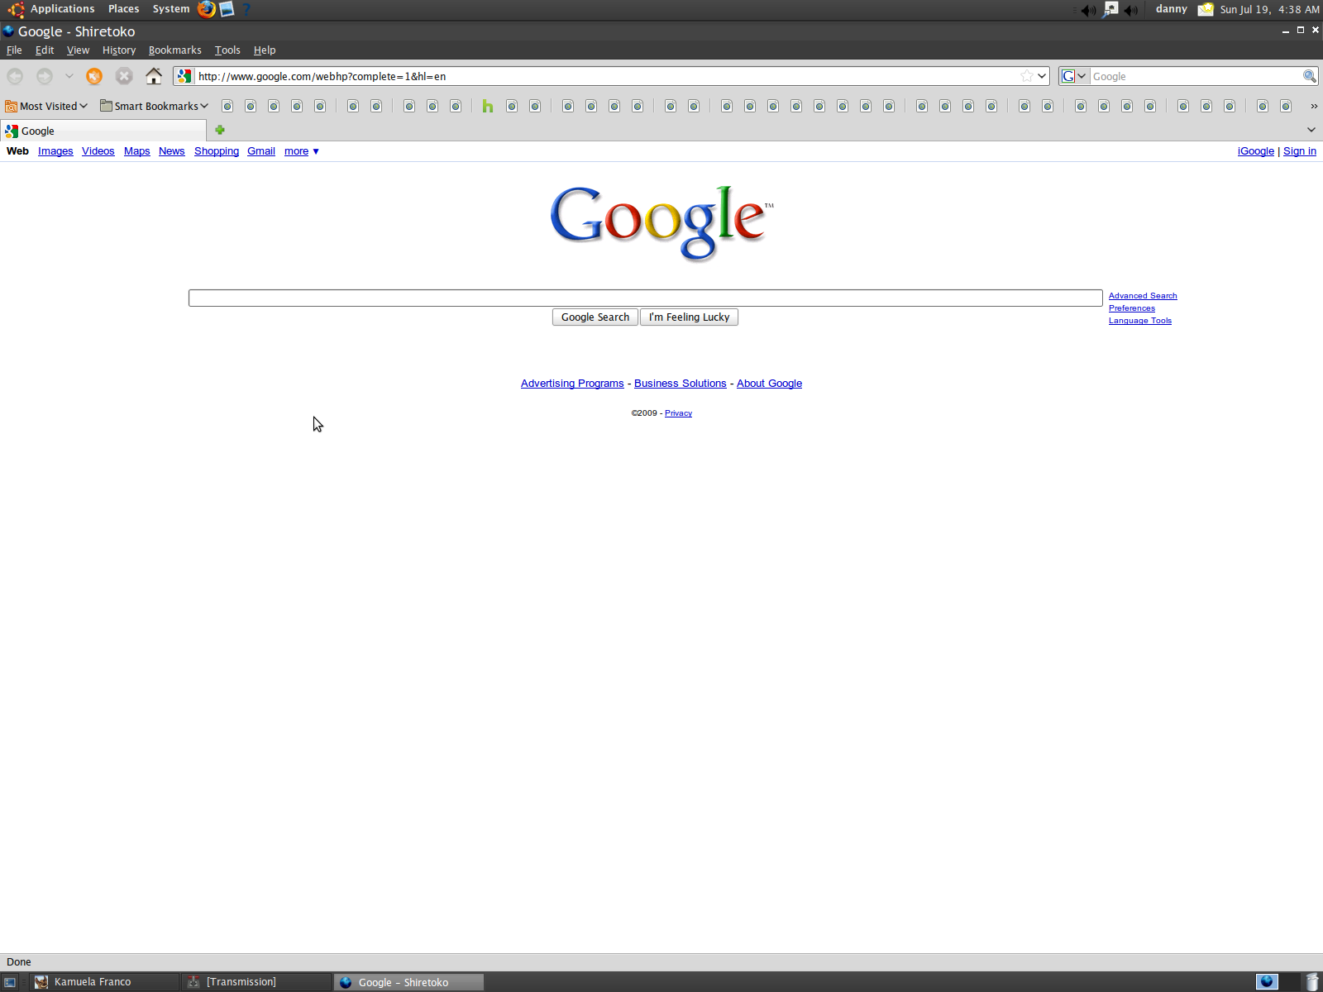This screenshot has width=1323, height=992.
Task: Open the Business Solutions link
Action: [x=681, y=384]
